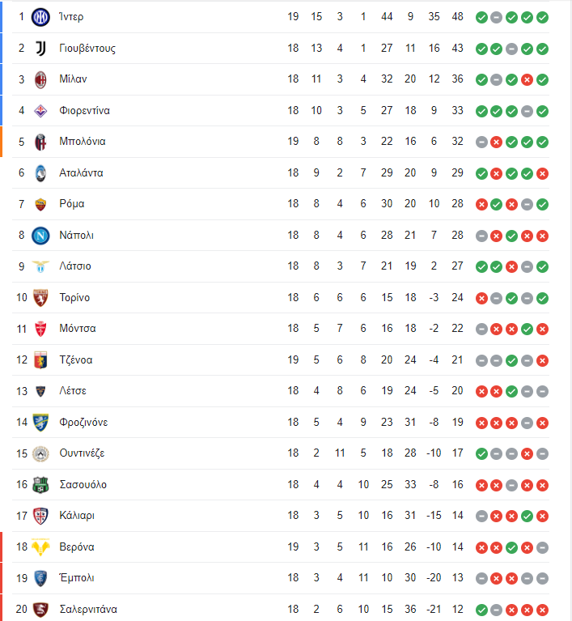Select the Φροζινόνε team row name

tap(83, 422)
